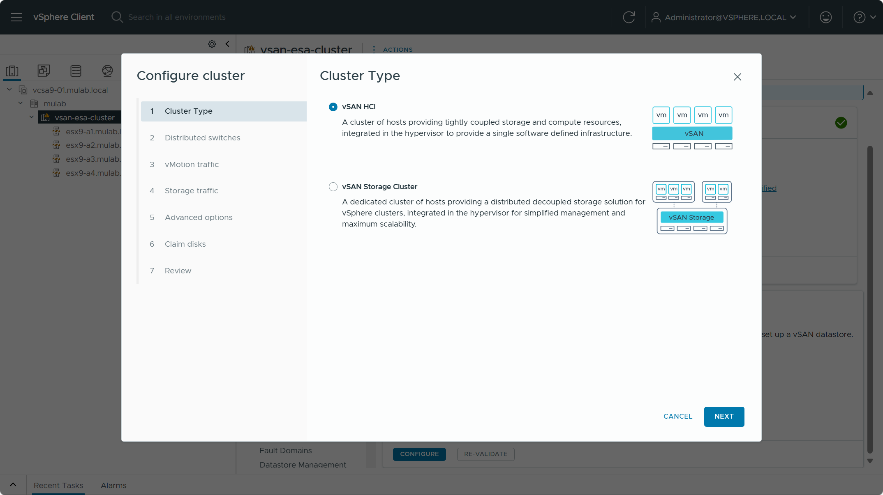Expand the bottom Recent Tasks panel
Viewport: 883px width, 495px height.
pos(13,485)
